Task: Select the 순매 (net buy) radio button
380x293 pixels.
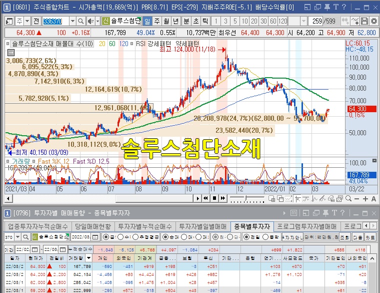Action: 165,237
